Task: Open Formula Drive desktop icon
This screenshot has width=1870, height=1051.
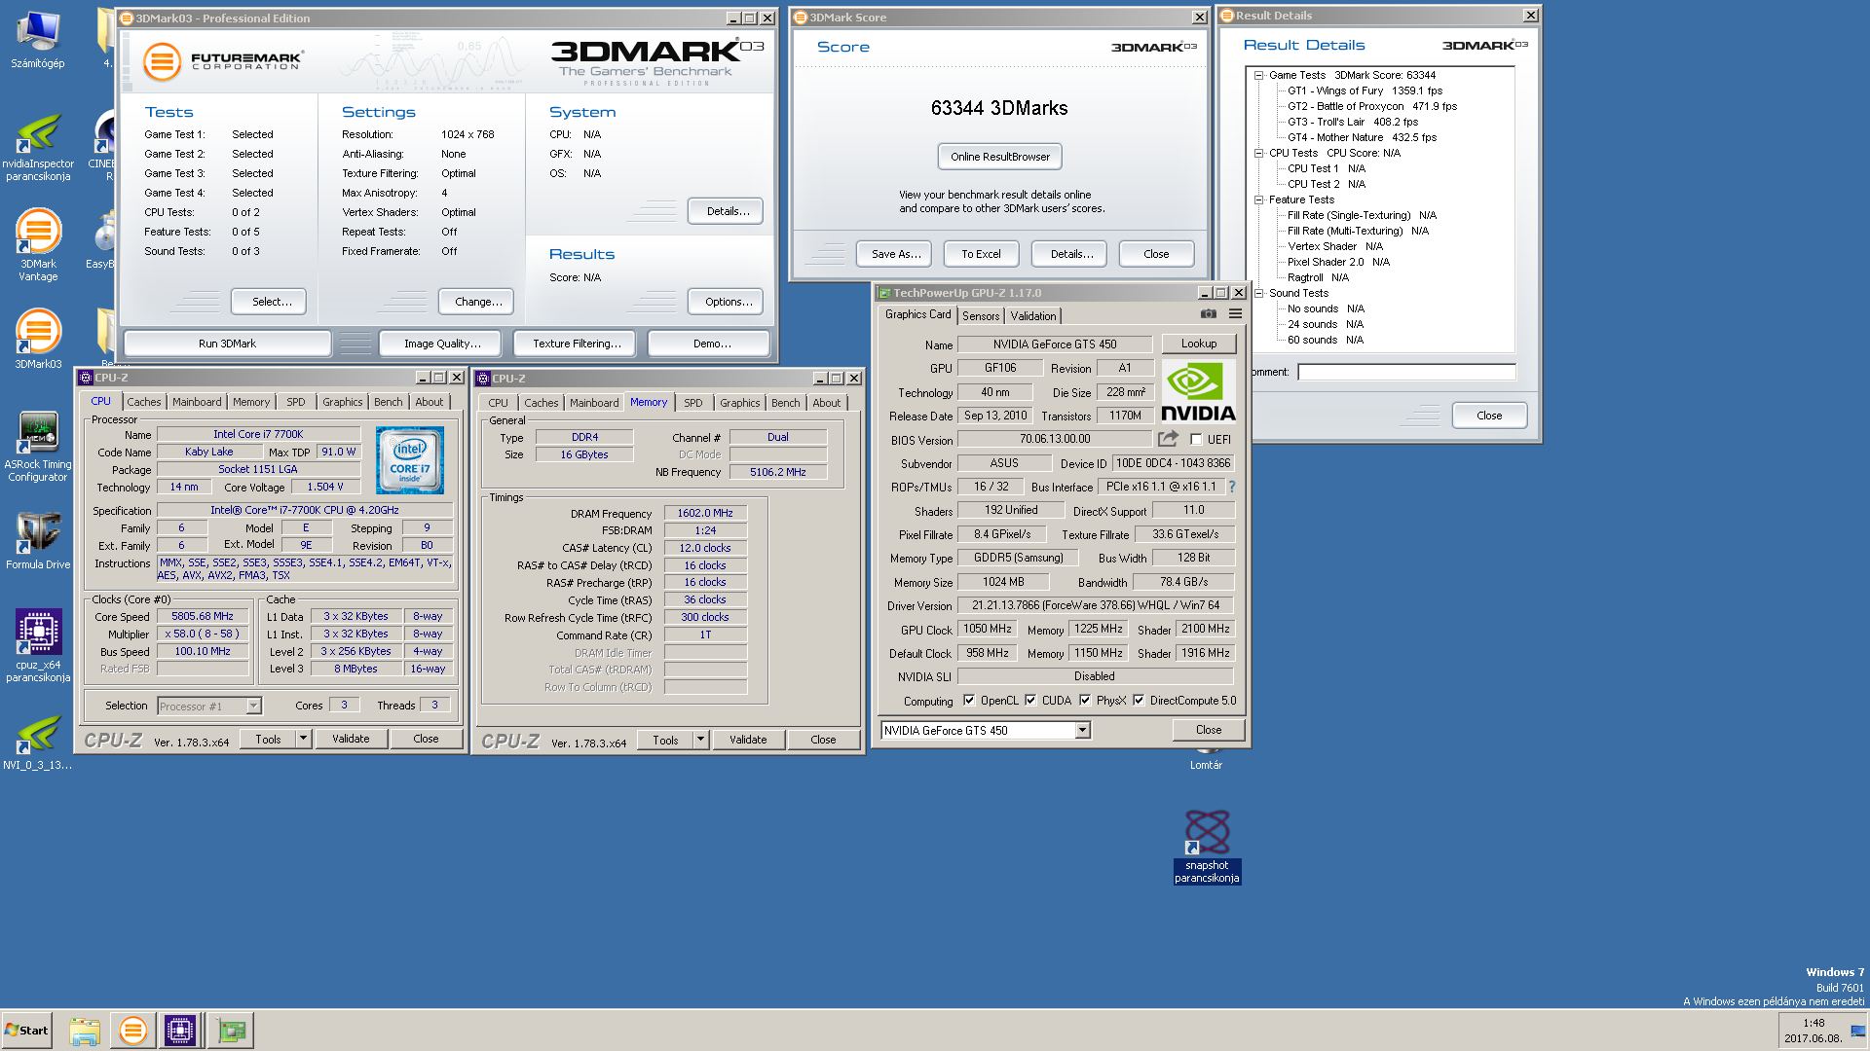Action: [38, 540]
